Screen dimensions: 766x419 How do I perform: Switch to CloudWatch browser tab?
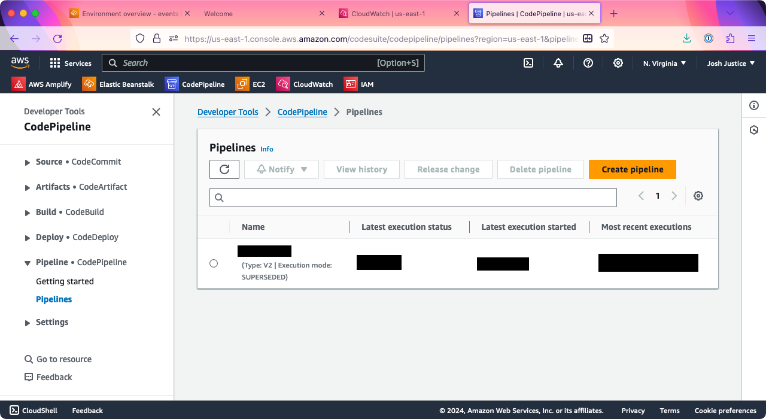(x=399, y=13)
